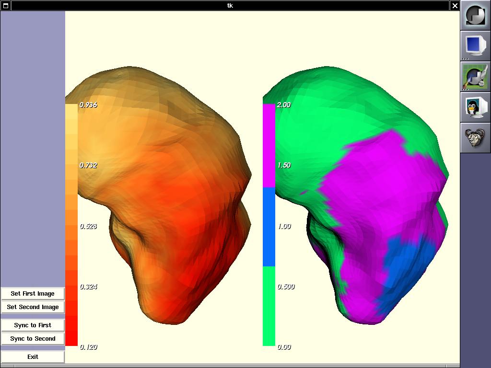The image size is (491, 368).
Task: Exit the application via Exit button
Action: tap(33, 356)
